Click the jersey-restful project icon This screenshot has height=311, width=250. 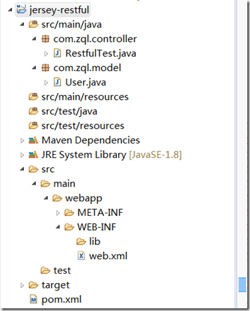click(x=21, y=9)
